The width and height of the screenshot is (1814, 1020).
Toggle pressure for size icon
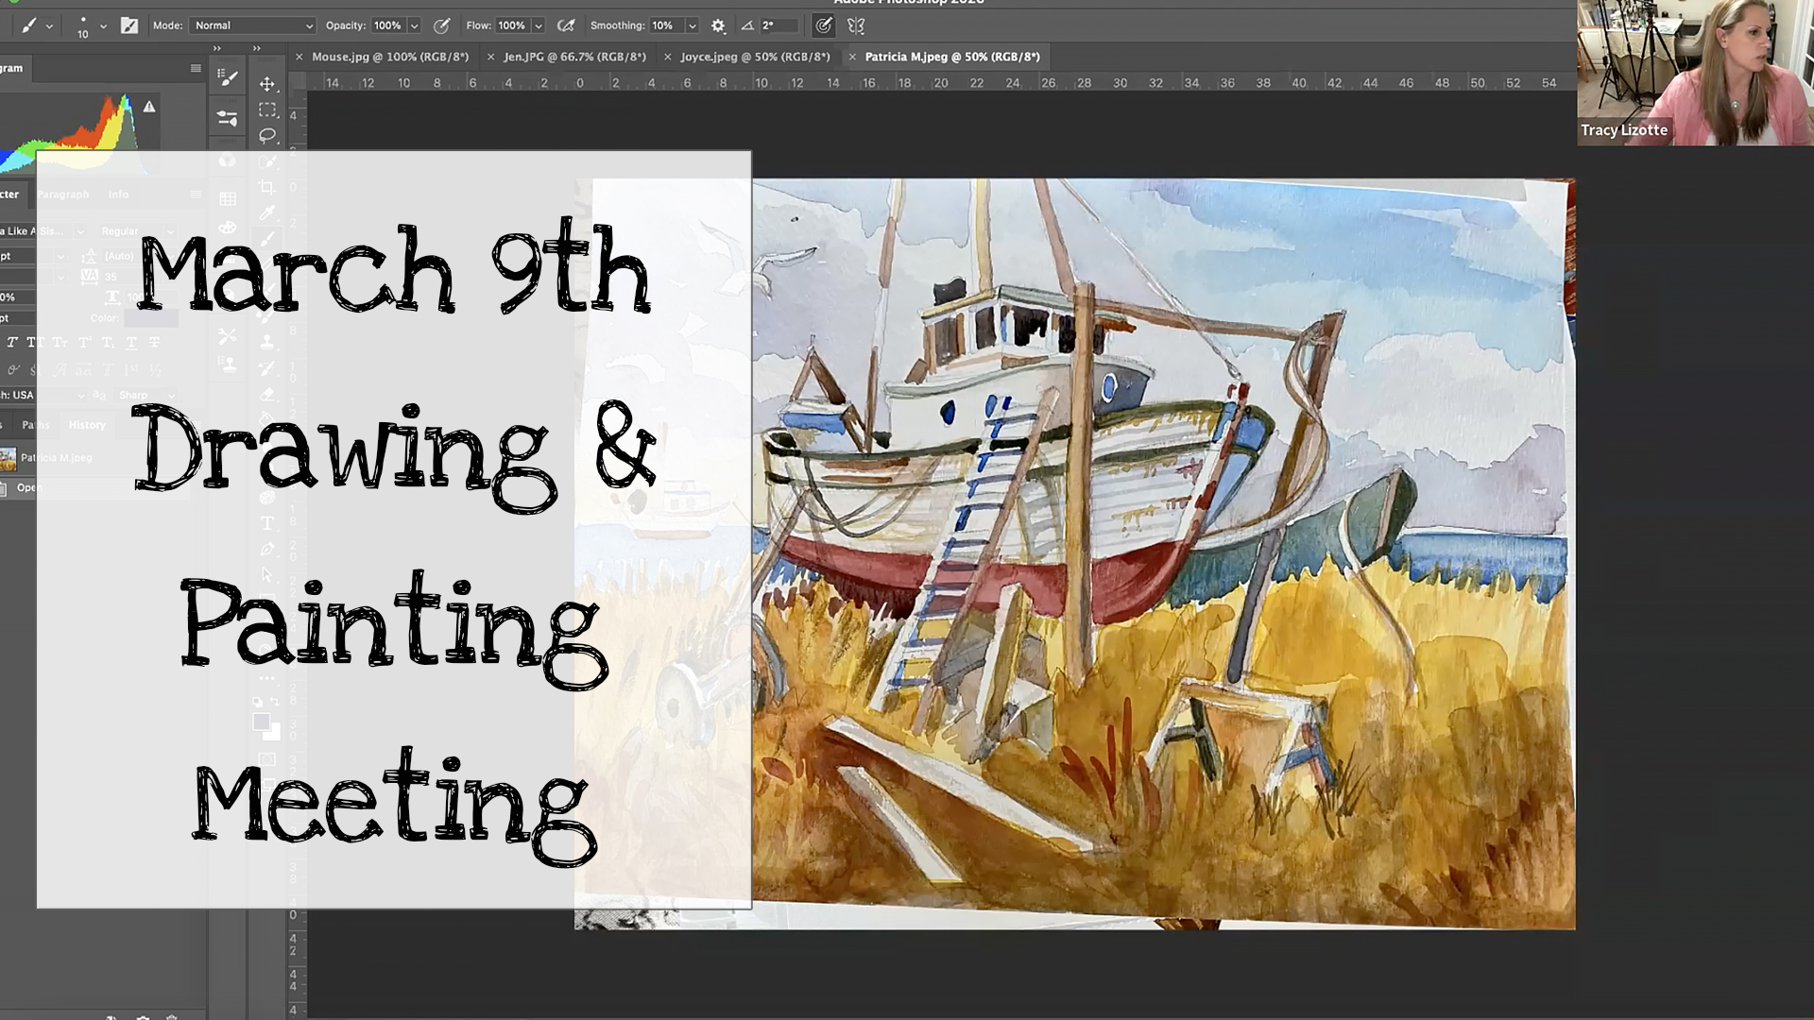(x=824, y=25)
